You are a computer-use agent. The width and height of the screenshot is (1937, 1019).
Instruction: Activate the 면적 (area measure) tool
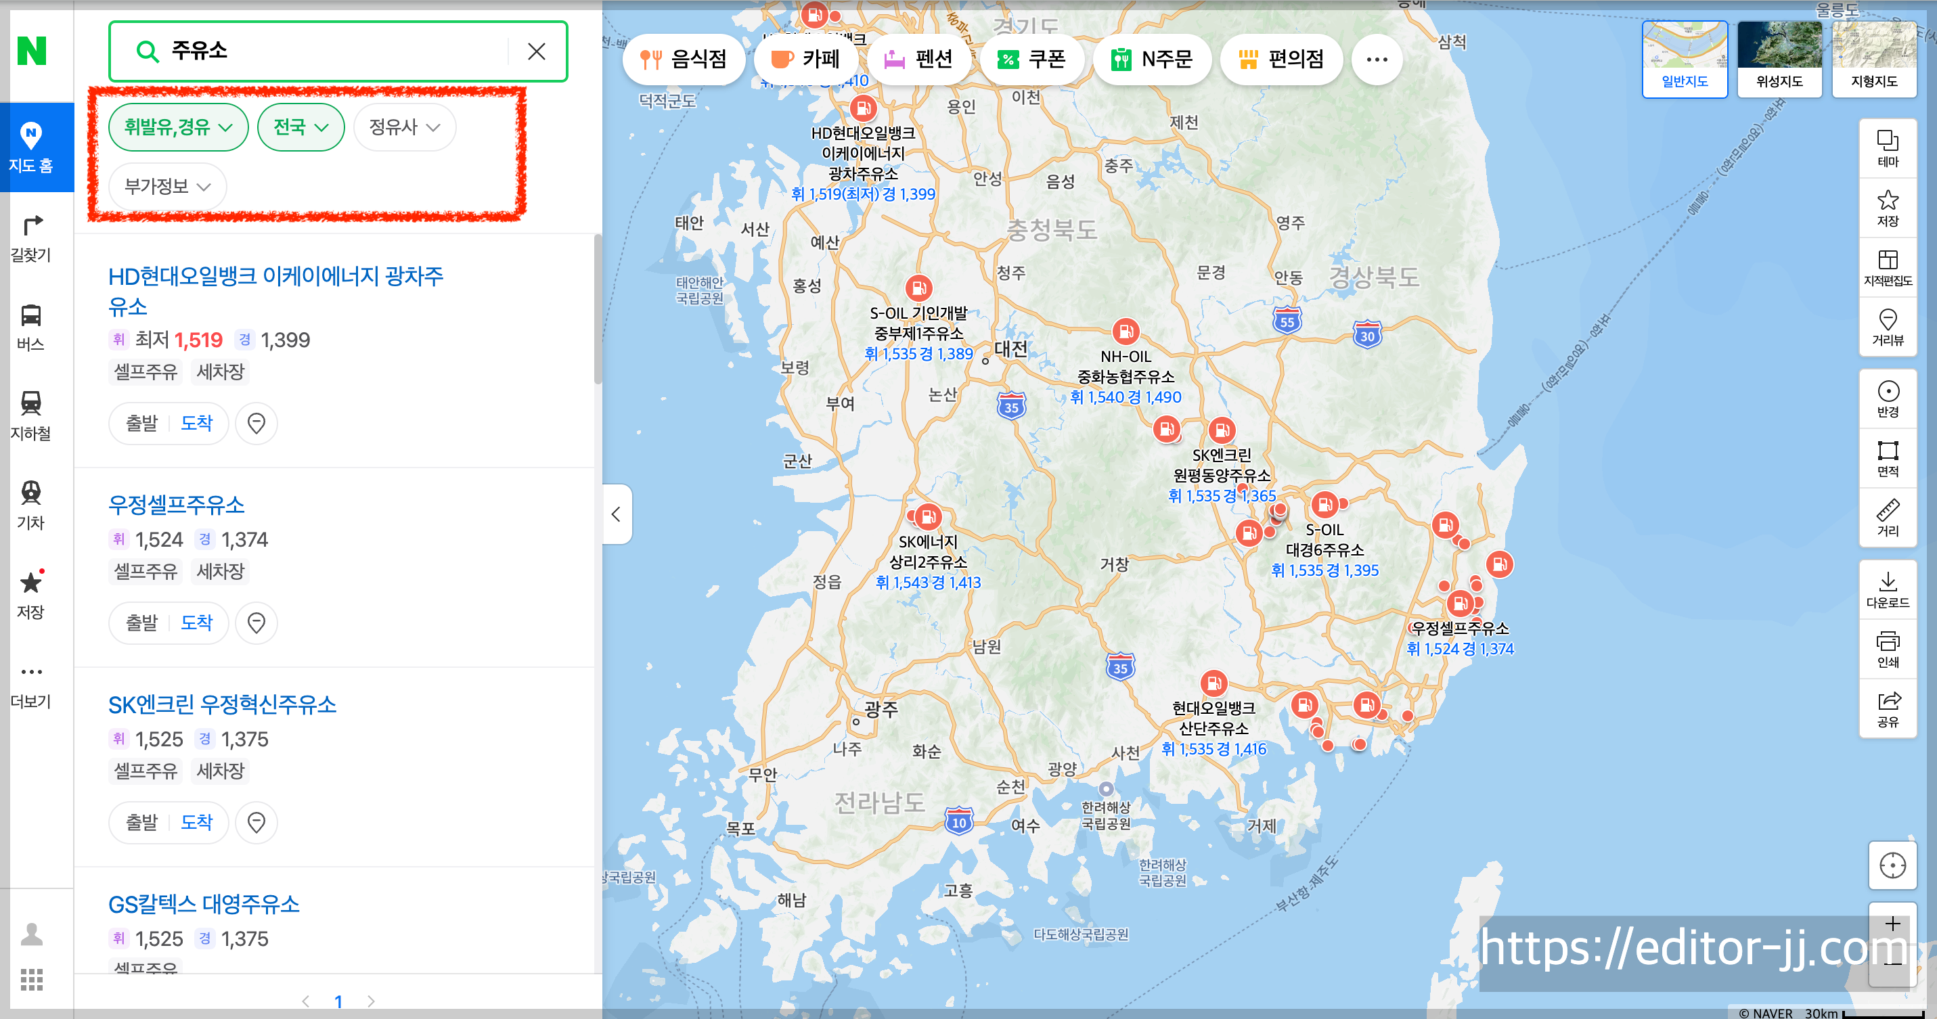tap(1888, 458)
